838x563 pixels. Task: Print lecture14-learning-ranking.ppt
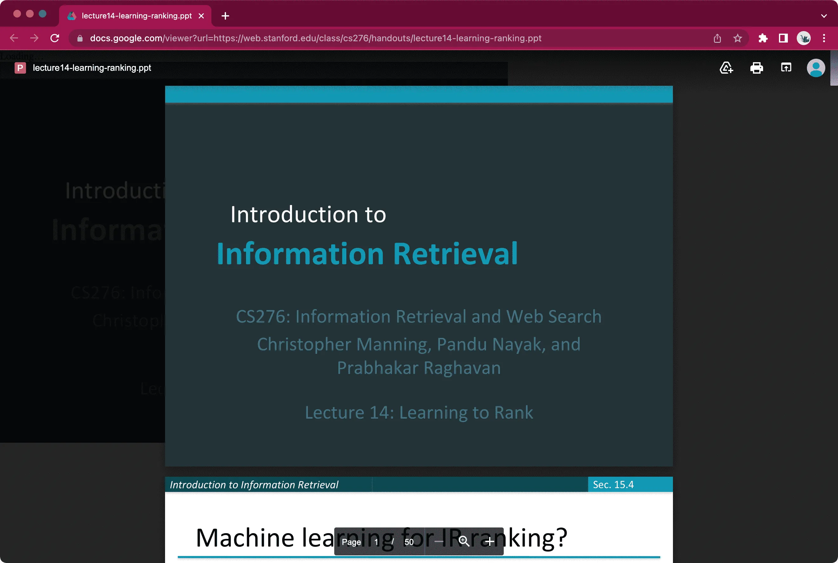pyautogui.click(x=756, y=68)
